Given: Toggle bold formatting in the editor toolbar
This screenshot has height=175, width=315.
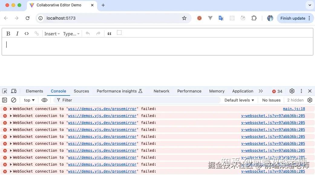Looking at the screenshot, I should (x=8, y=33).
